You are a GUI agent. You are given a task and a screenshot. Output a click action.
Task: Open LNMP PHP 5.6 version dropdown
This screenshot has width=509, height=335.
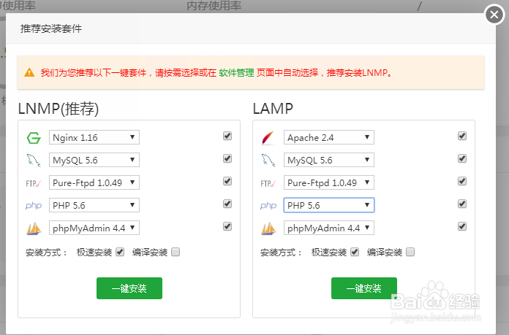[x=94, y=205]
